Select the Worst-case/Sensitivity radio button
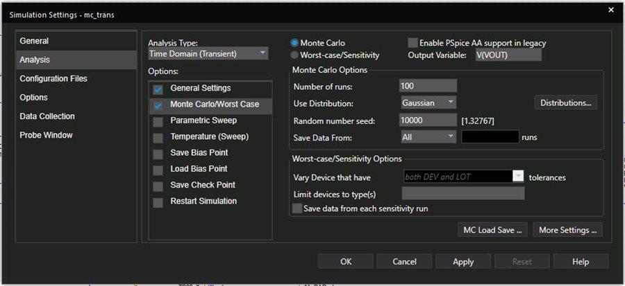 click(x=294, y=55)
